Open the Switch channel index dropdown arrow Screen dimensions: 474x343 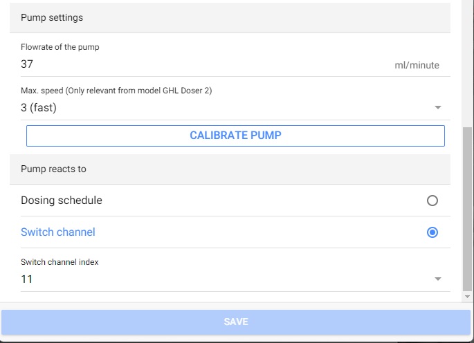[438, 279]
